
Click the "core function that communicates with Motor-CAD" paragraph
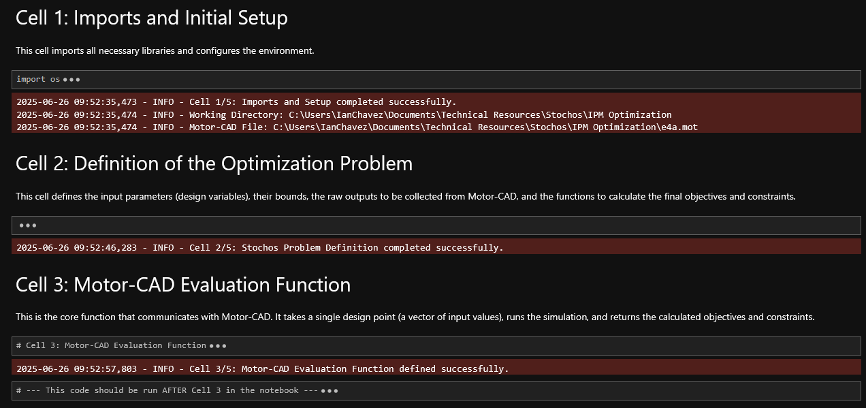coord(415,317)
